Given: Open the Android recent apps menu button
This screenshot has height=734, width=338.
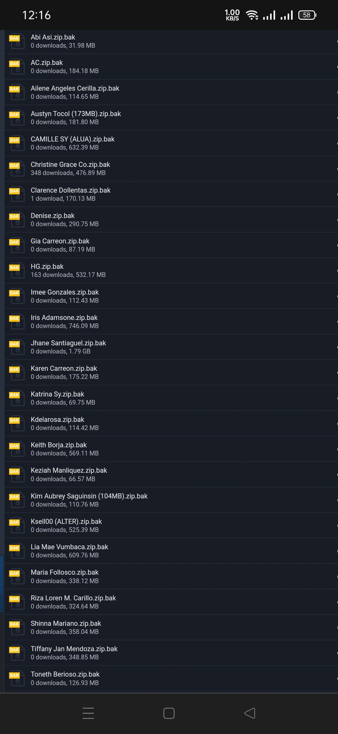Looking at the screenshot, I should tap(88, 713).
